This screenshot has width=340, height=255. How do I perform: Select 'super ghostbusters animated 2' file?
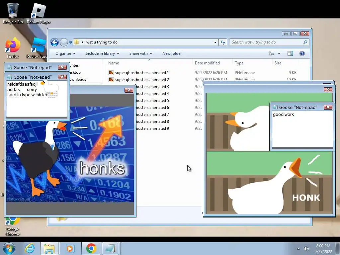(142, 80)
